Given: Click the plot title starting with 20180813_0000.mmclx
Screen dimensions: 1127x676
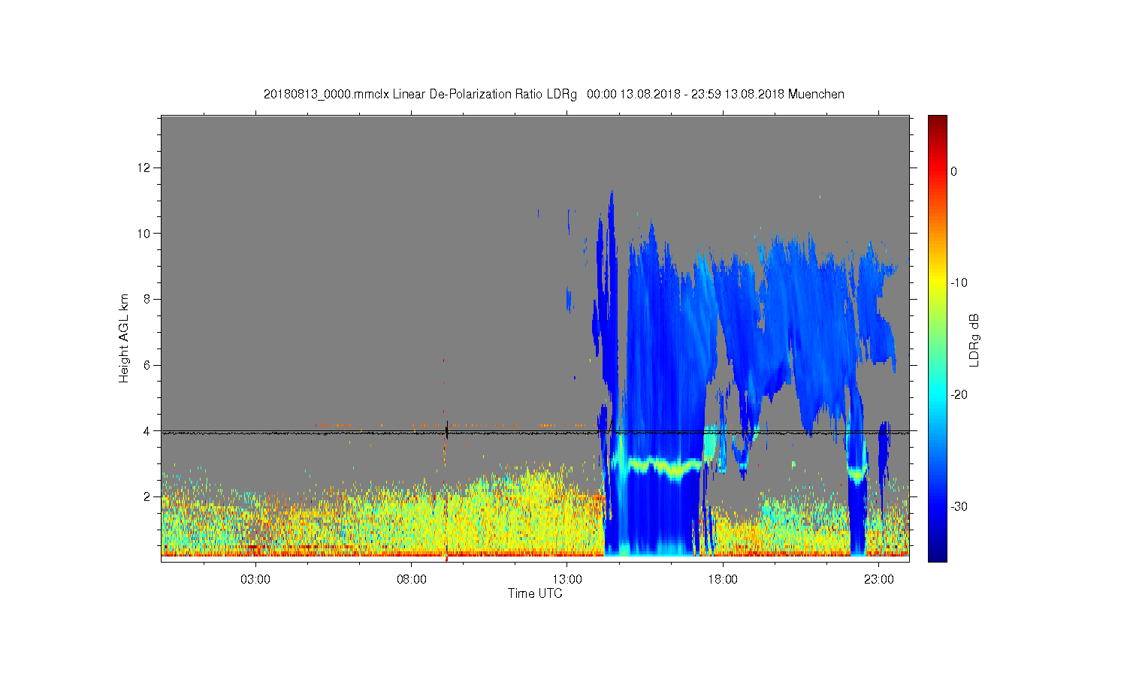Looking at the screenshot, I should pyautogui.click(x=554, y=95).
